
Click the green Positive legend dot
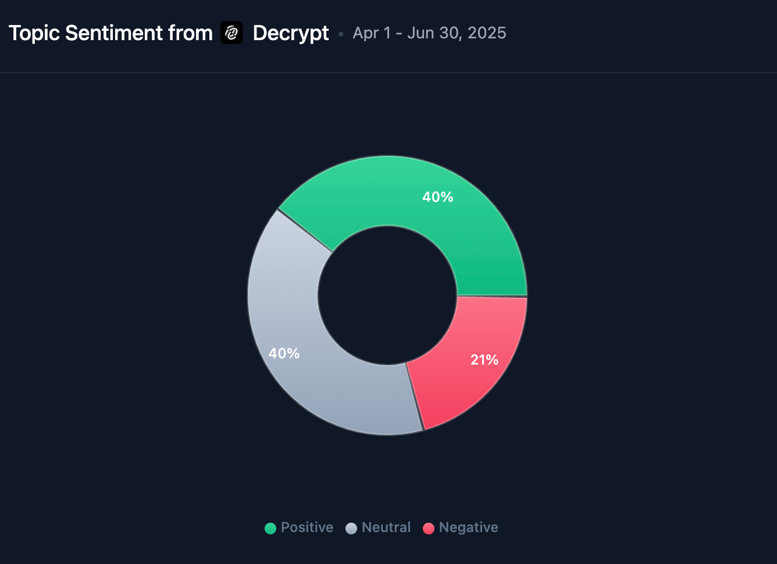pos(270,528)
